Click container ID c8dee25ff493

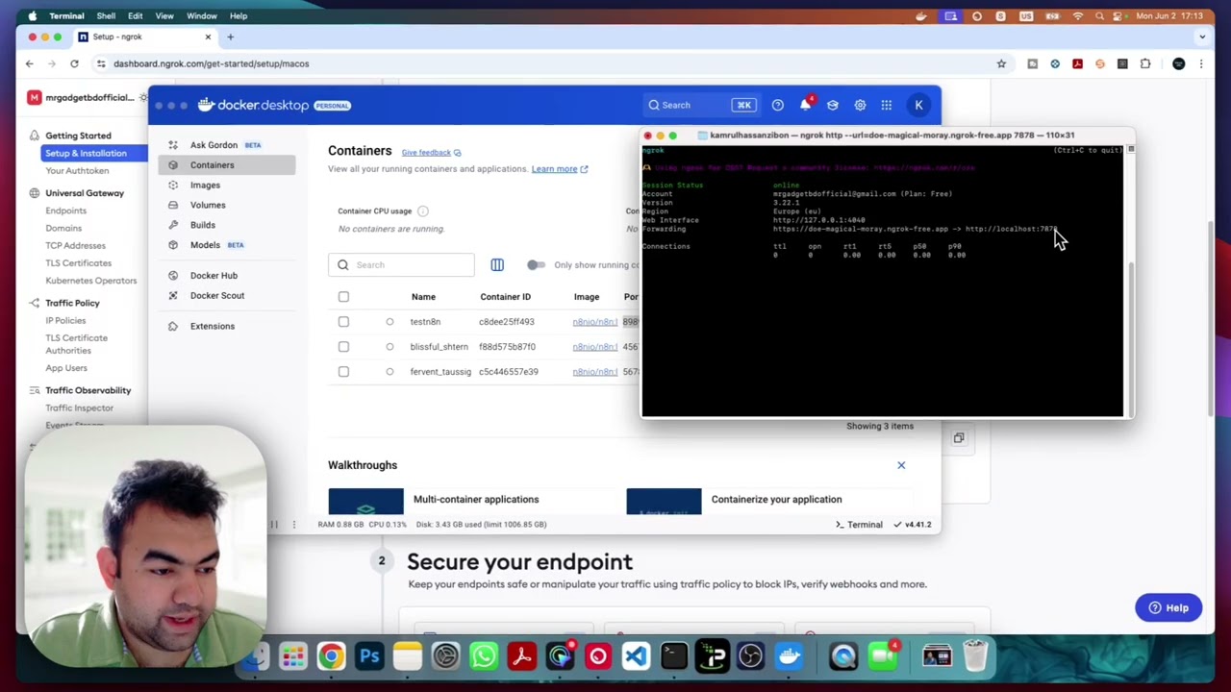click(x=507, y=322)
